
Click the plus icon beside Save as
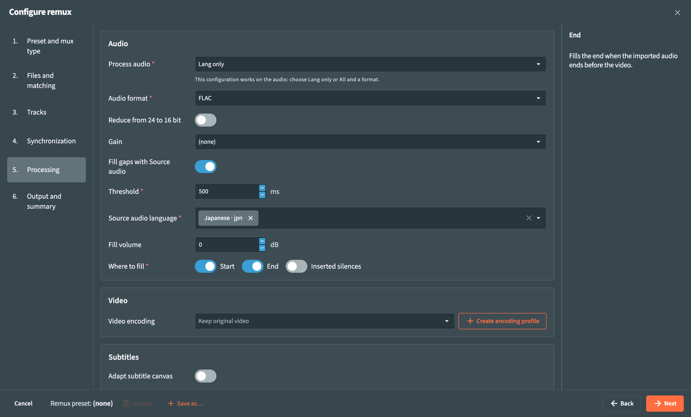tap(171, 403)
